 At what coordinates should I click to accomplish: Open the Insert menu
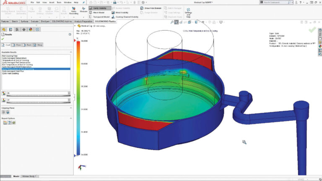coord(52,3)
